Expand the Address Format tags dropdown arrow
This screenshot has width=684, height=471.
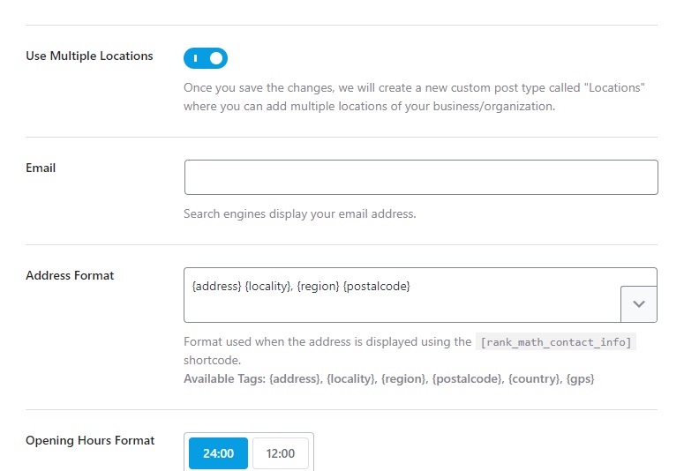pyautogui.click(x=639, y=304)
